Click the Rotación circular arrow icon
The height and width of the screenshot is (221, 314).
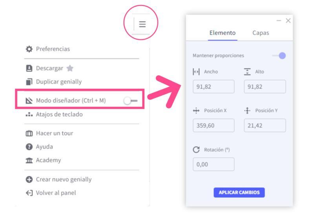(196, 150)
